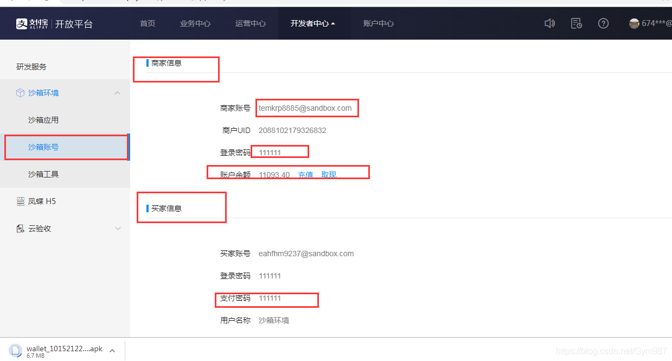Click the merchant login password 111111

coord(270,153)
